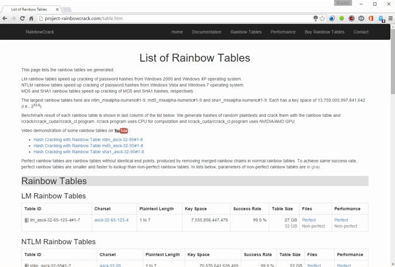Screen dimensions: 395x267
Task: Click the page vertical scrollbar thumb
Action: (393, 61)
